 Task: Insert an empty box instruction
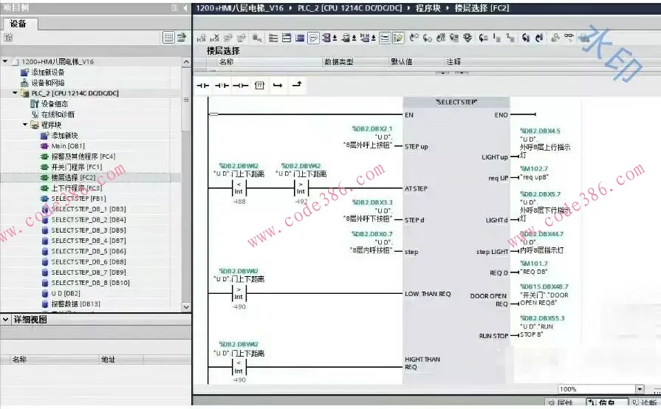coord(259,86)
